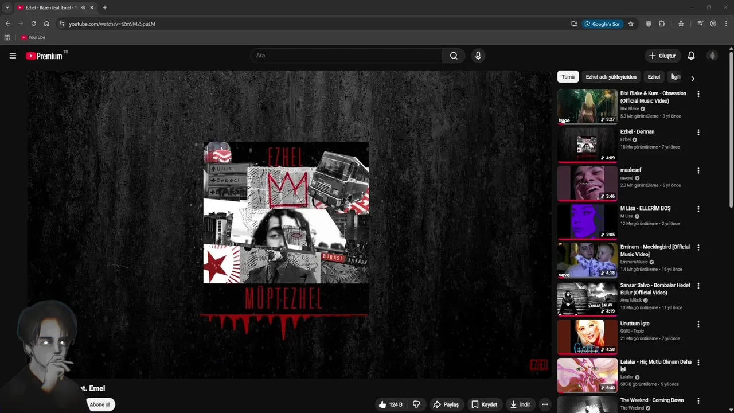Open options menu for The Weeknd Coming Down
Image resolution: width=734 pixels, height=413 pixels.
(698, 401)
